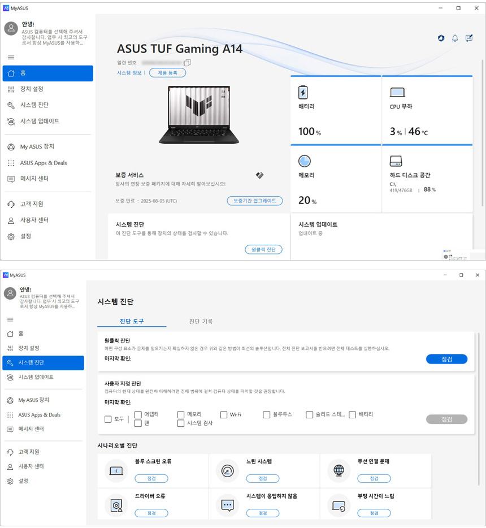Click feedback note icon at top right
Image resolution: width=486 pixels, height=528 pixels.
[469, 38]
